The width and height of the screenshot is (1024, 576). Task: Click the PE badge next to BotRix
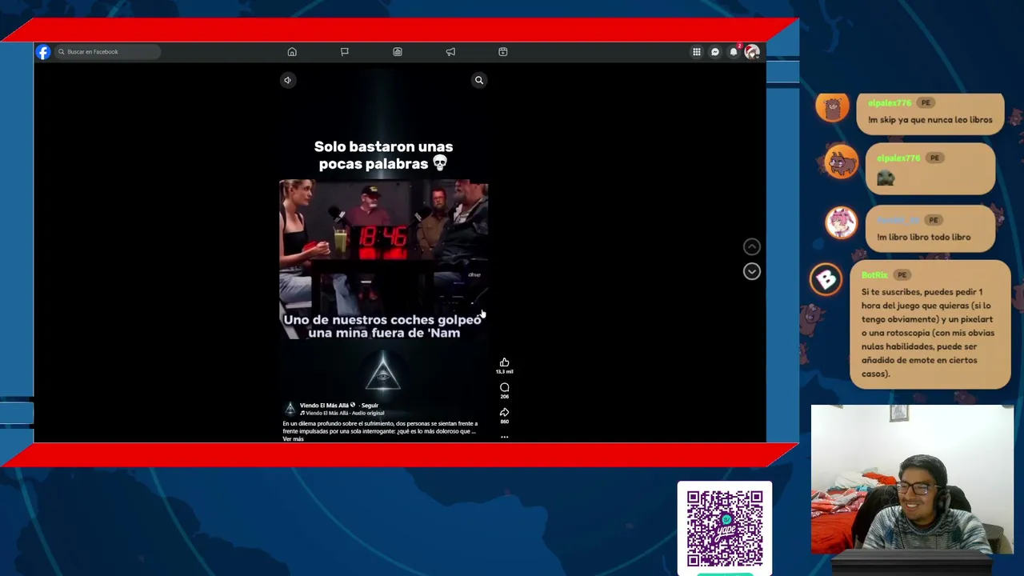tap(902, 275)
